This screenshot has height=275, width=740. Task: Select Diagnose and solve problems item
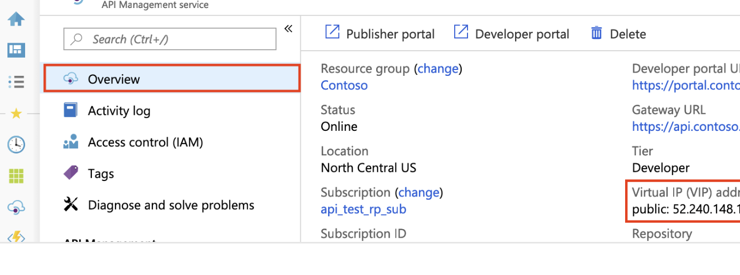click(x=172, y=205)
